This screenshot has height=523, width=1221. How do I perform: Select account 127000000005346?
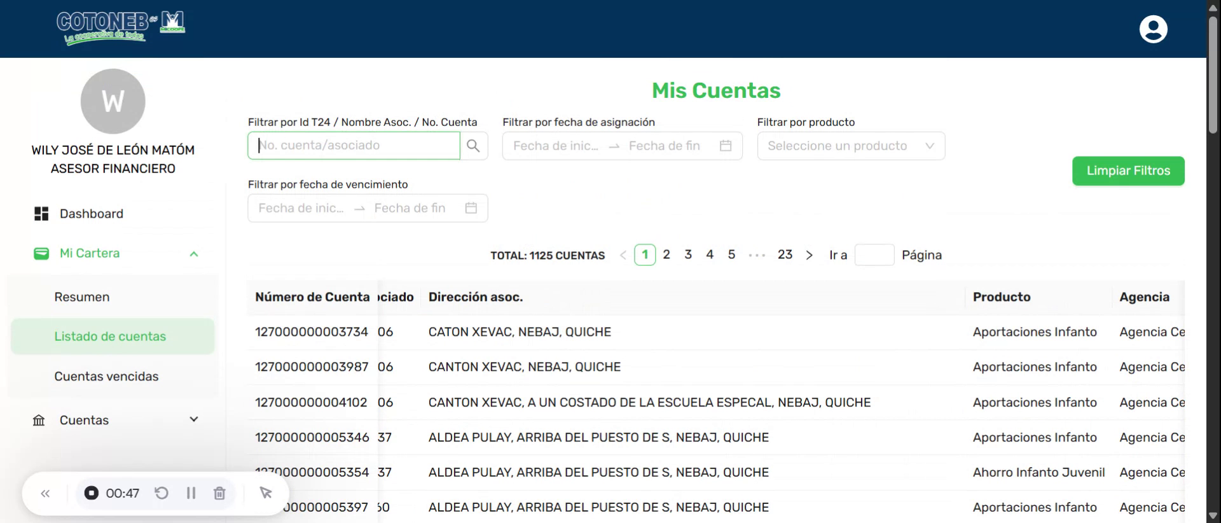click(312, 438)
